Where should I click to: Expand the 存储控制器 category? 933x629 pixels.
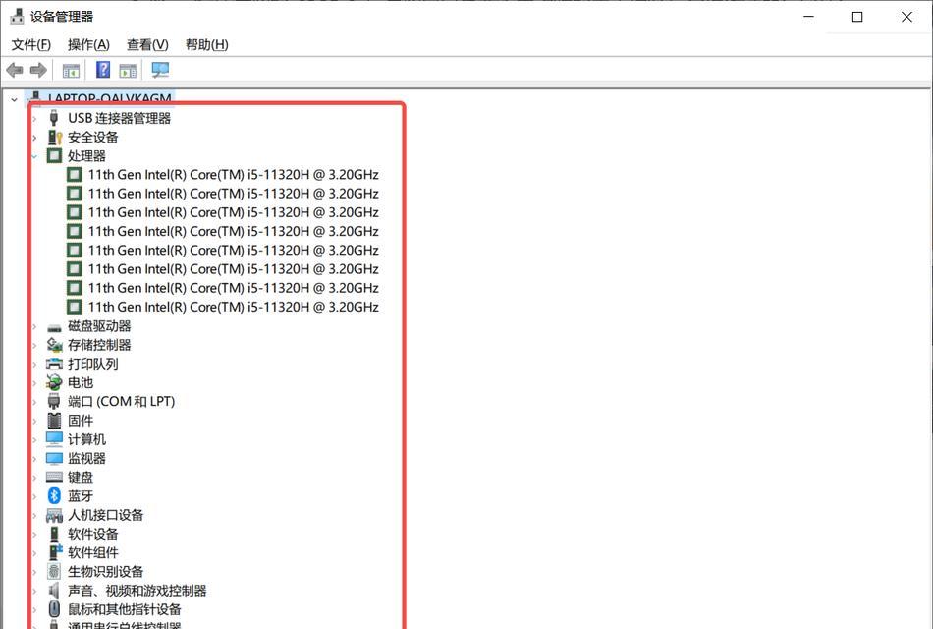coord(34,346)
